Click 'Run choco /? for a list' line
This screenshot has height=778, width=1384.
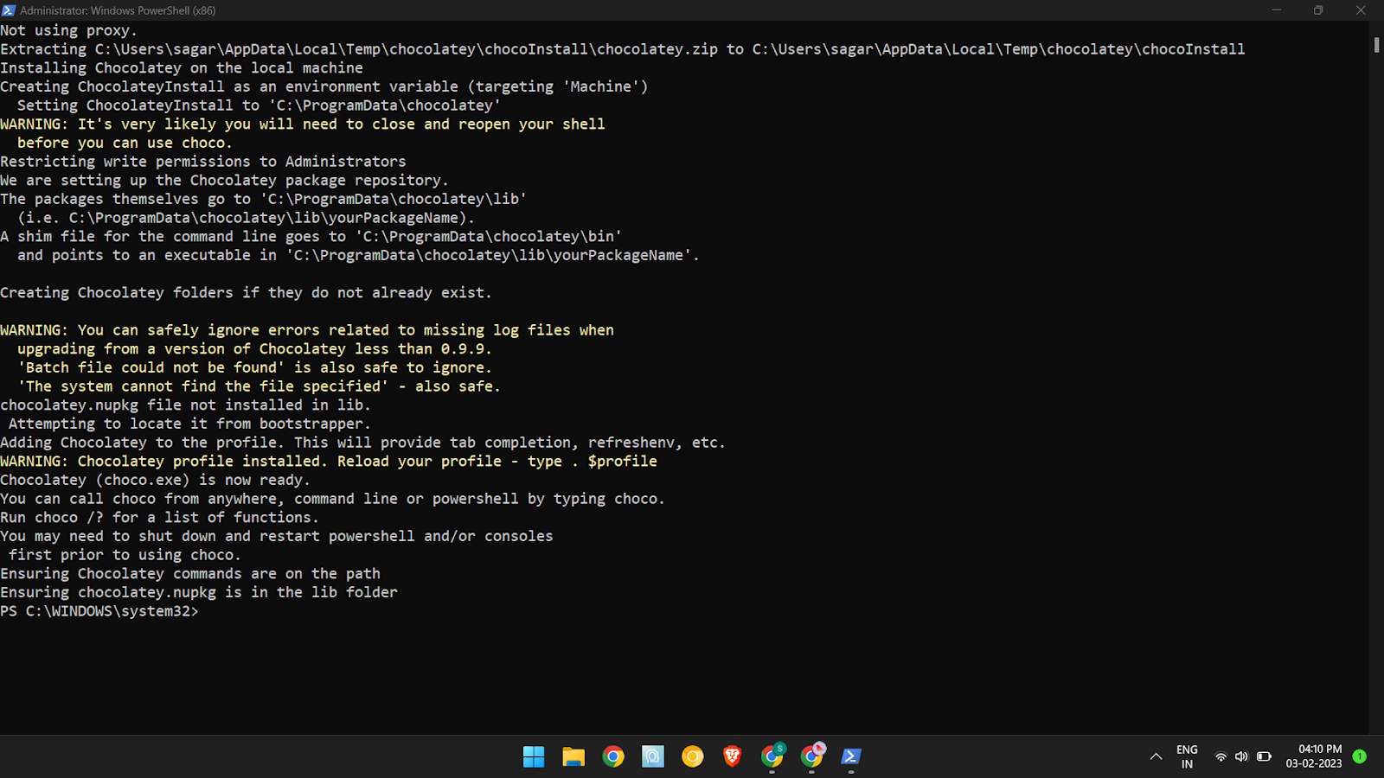click(x=159, y=517)
